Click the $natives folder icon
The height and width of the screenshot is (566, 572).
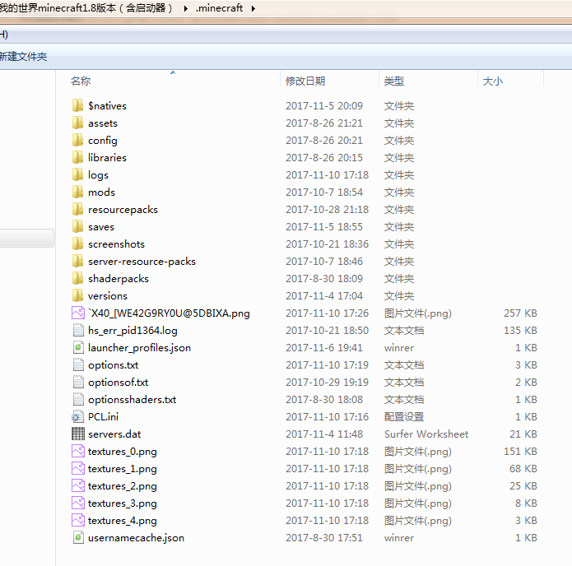coord(78,106)
